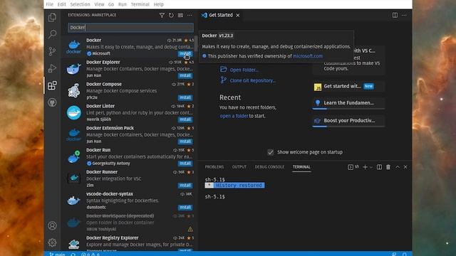Viewport: 456px width, 256px height.
Task: Open the Selection menu
Action: click(x=80, y=4)
